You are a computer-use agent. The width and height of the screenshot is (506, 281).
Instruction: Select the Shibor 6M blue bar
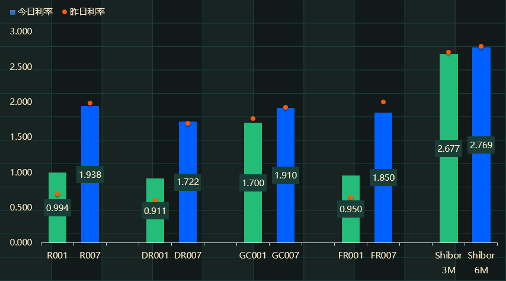(x=481, y=145)
